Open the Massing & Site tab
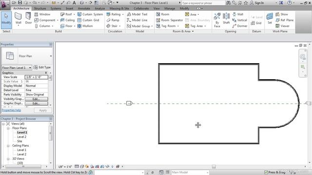 click(x=119, y=9)
